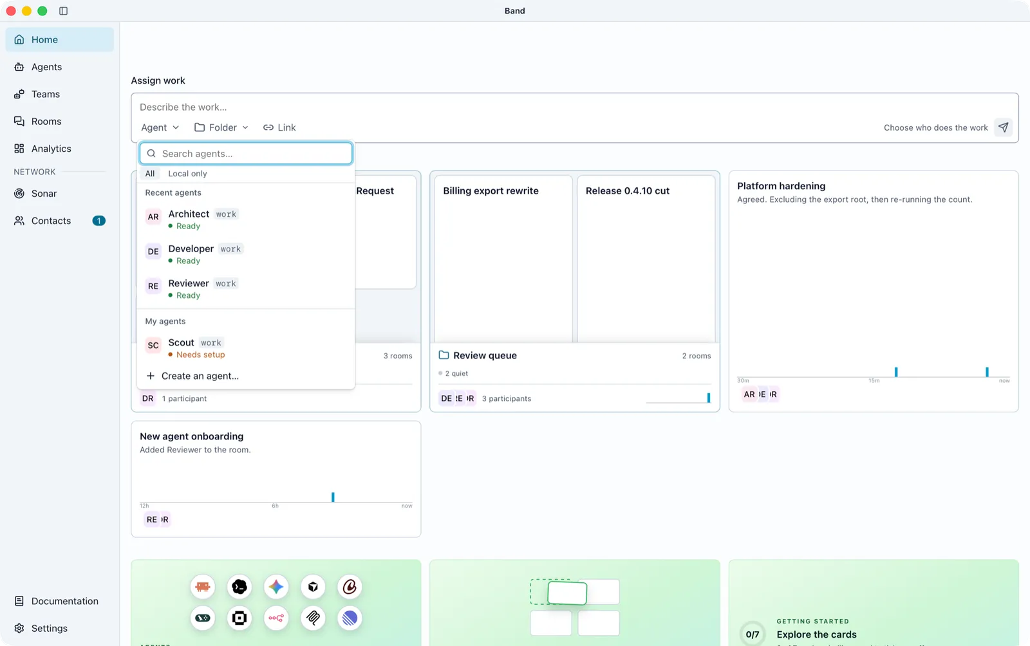Click the orange robot agent icon
Viewport: 1030px width, 646px height.
click(203, 587)
